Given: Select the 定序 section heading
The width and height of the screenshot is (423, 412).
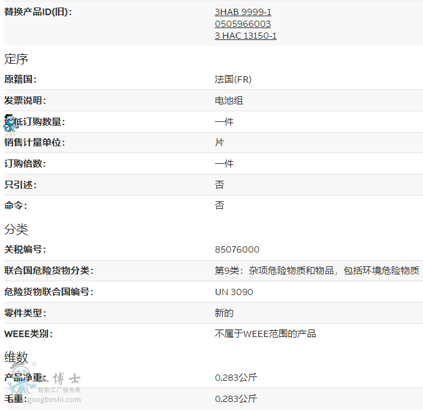Looking at the screenshot, I should 16,59.
